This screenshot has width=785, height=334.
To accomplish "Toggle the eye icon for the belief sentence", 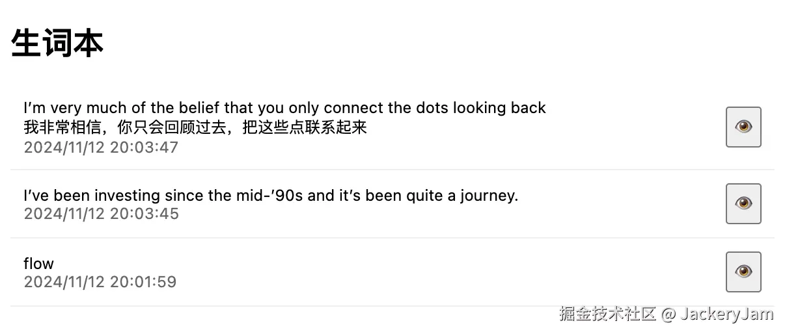I will tap(743, 127).
